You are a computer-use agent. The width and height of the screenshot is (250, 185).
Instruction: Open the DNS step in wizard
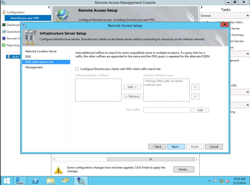pos(28,57)
